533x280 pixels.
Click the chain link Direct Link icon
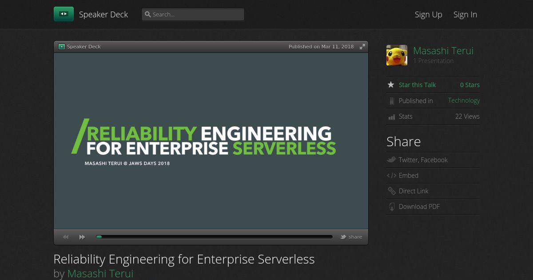[391, 191]
